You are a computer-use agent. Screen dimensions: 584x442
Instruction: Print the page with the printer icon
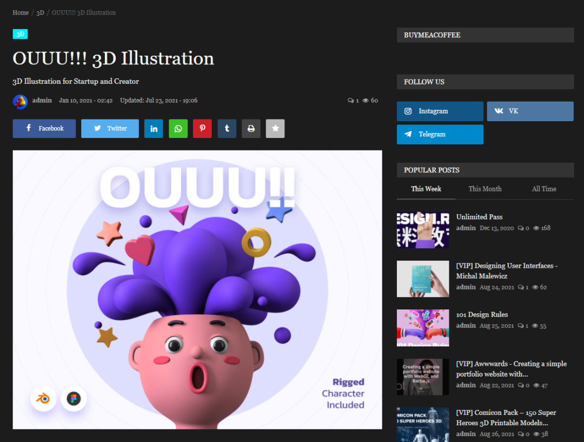point(251,129)
